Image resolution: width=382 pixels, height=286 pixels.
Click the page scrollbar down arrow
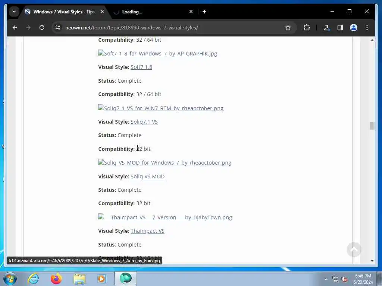pos(372,261)
